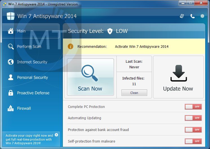Click the orange info recommendation icon

tap(70, 46)
